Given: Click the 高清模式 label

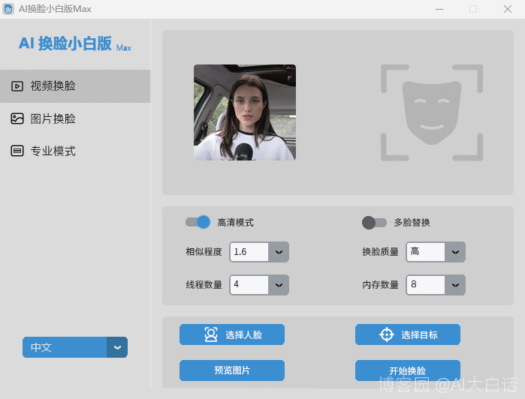Looking at the screenshot, I should (x=235, y=223).
